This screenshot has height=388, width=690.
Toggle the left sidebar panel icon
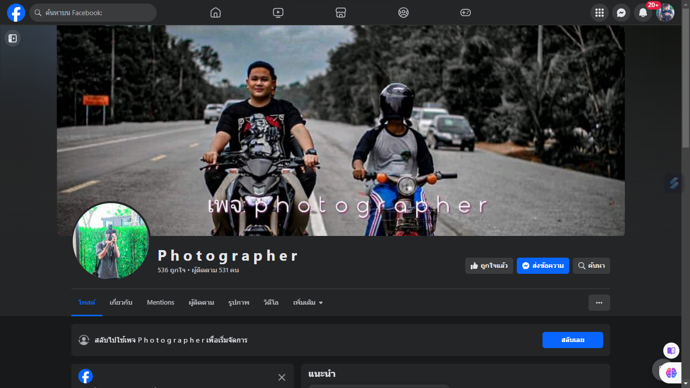(x=13, y=38)
